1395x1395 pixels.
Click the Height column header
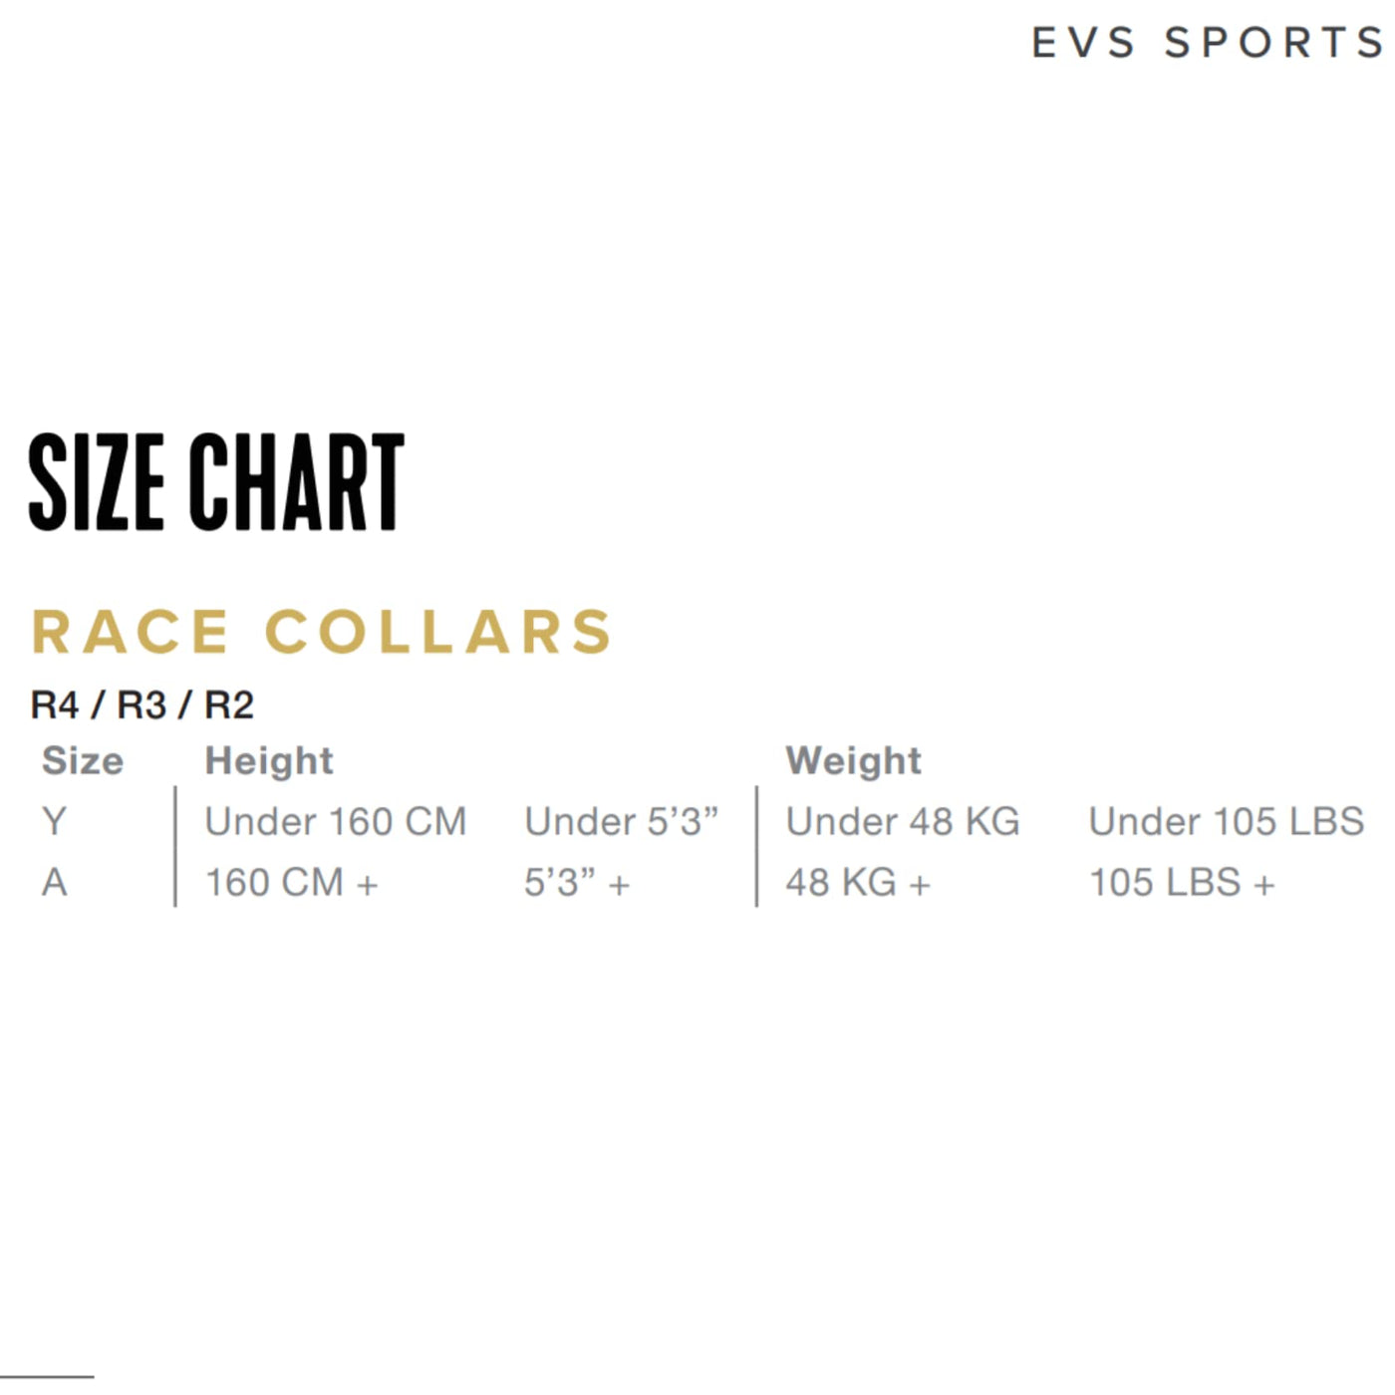[x=269, y=761]
